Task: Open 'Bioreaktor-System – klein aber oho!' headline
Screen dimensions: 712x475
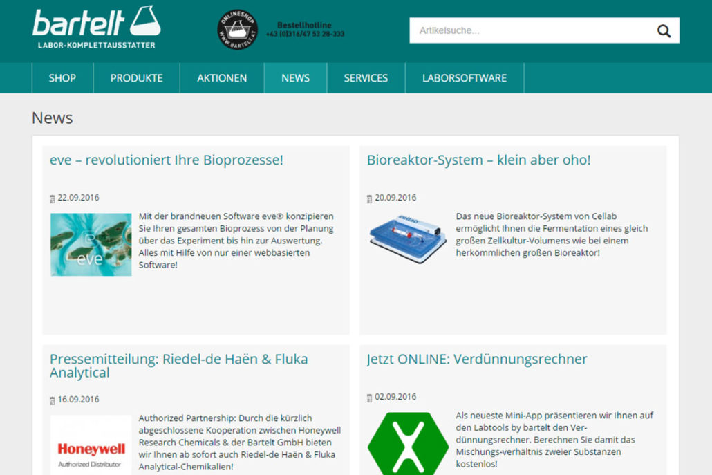Action: pos(478,160)
